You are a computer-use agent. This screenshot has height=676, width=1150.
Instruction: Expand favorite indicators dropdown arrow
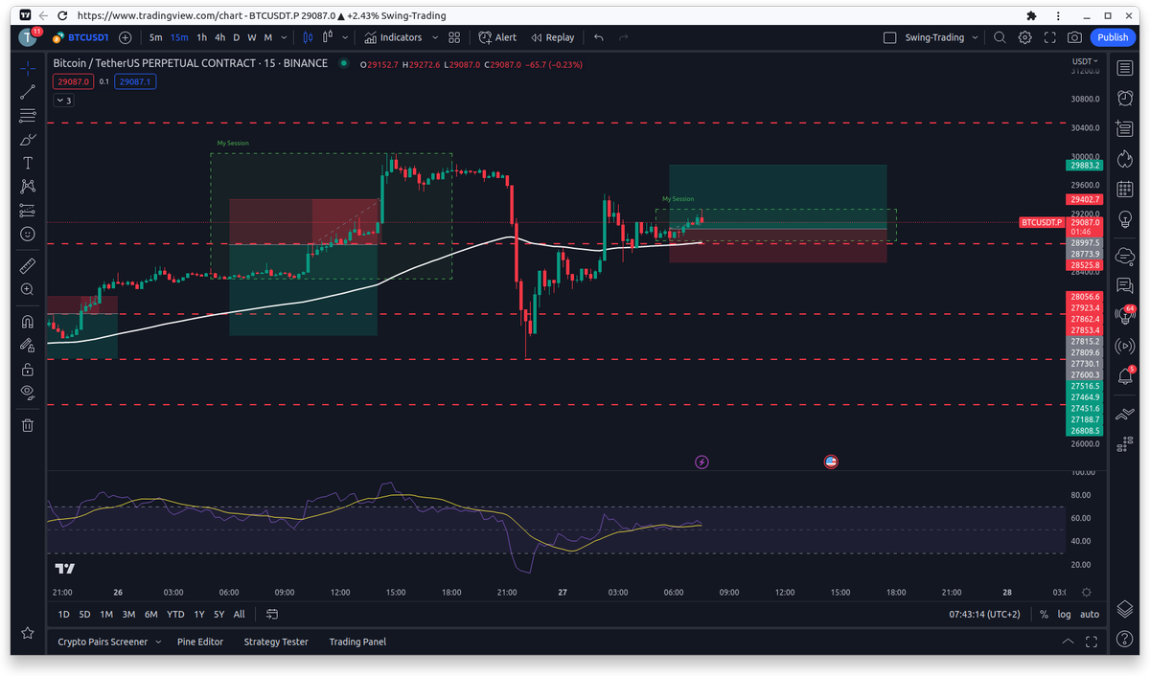pyautogui.click(x=434, y=37)
